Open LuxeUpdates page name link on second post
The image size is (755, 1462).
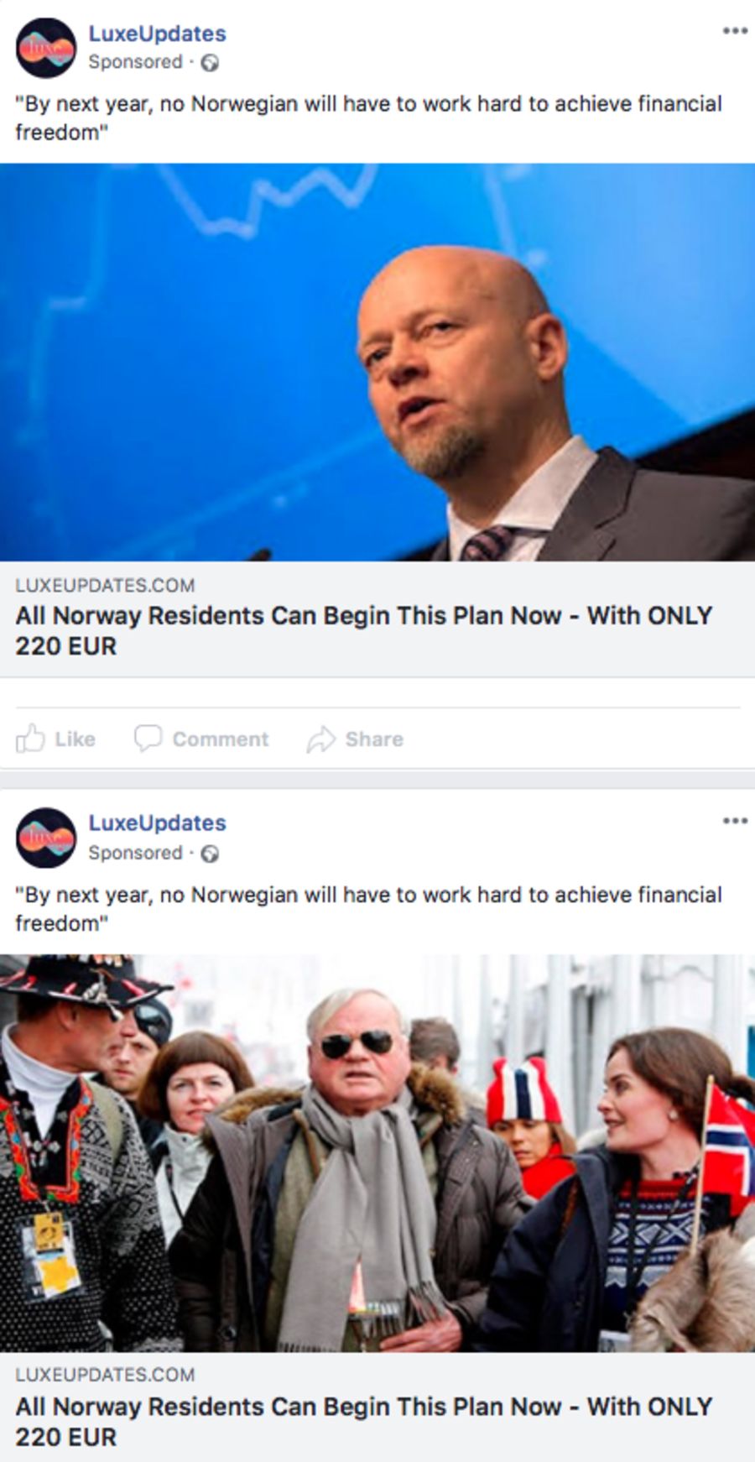tap(158, 823)
